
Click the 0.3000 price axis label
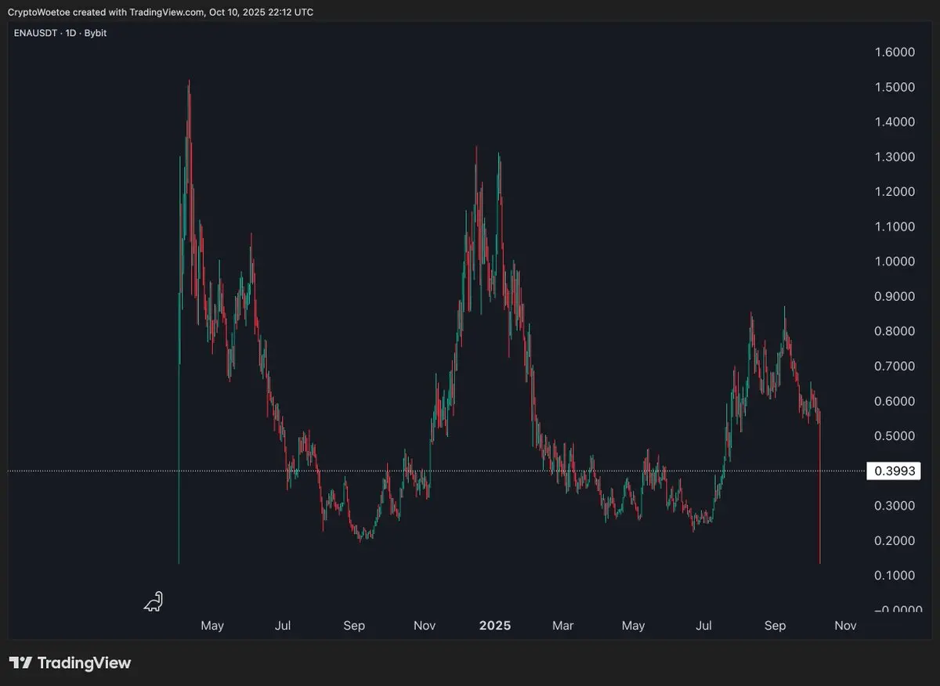click(x=895, y=505)
